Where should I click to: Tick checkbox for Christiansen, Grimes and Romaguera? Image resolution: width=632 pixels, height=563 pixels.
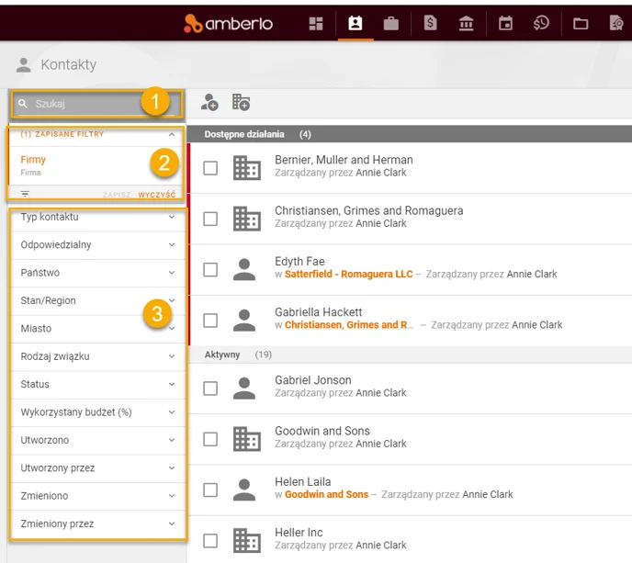point(210,219)
